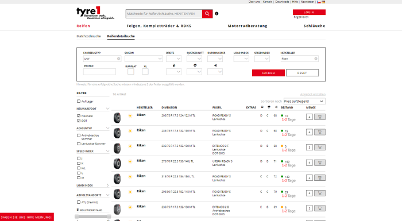Click the Rollwiderstand fuel icon in filter
The height and width of the screenshot is (221, 402).
pos(78,210)
